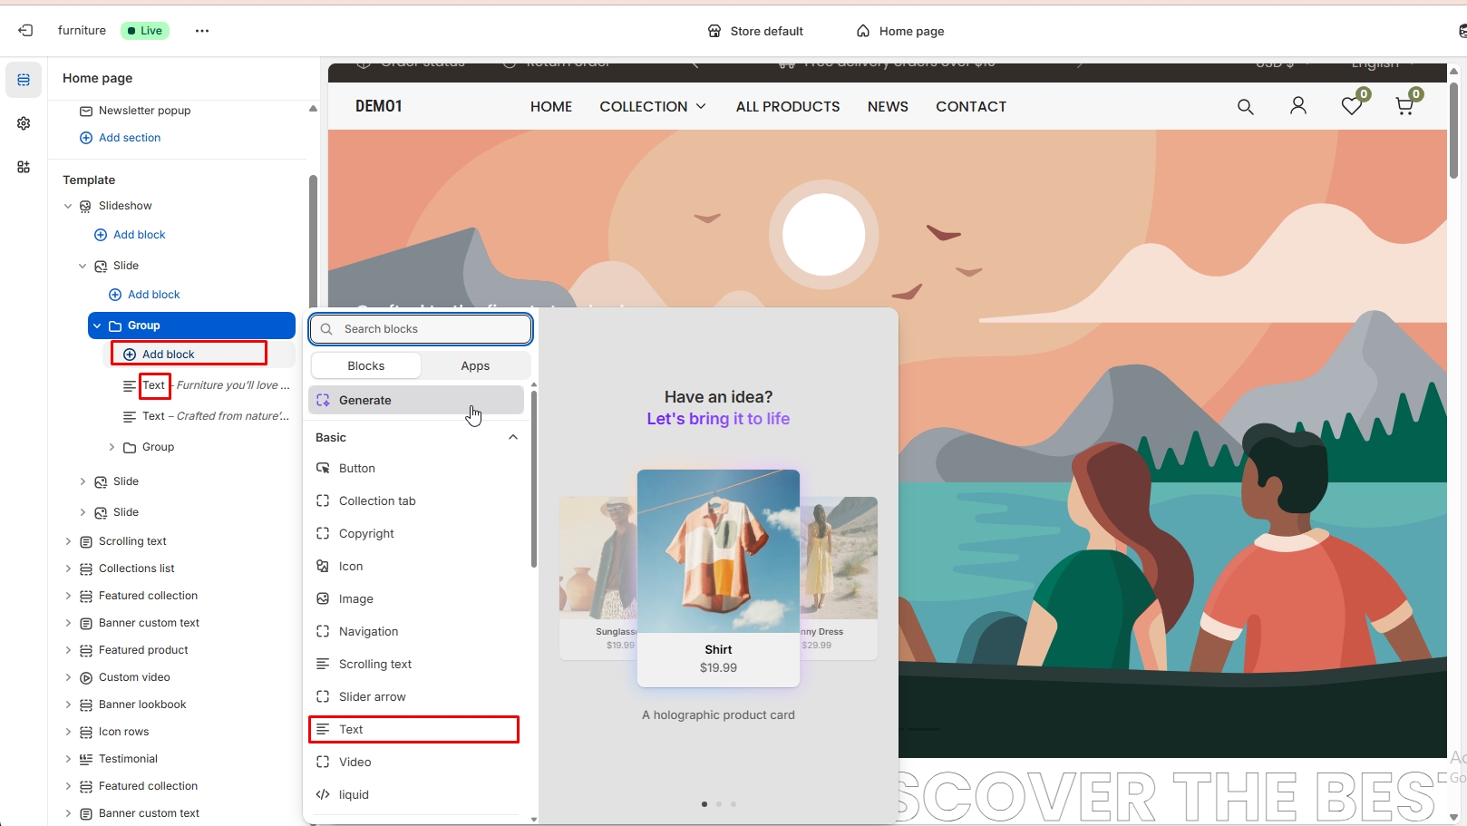Viewport: 1467px width, 826px height.
Task: Select the Sections sidebar icon
Action: (x=24, y=80)
